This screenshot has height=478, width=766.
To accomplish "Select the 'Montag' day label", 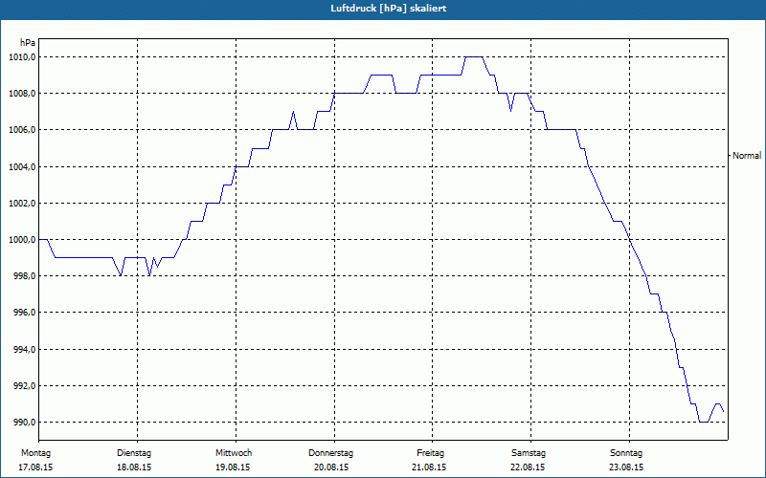I will [35, 453].
